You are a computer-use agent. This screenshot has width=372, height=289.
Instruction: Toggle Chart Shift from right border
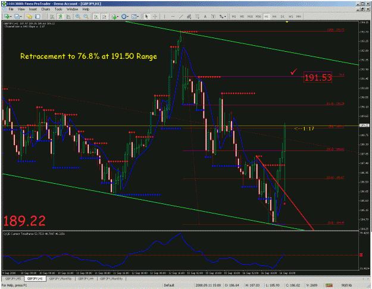coord(104,17)
